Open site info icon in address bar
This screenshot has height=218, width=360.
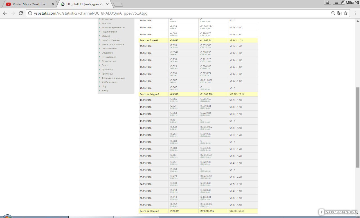pyautogui.click(x=30, y=13)
